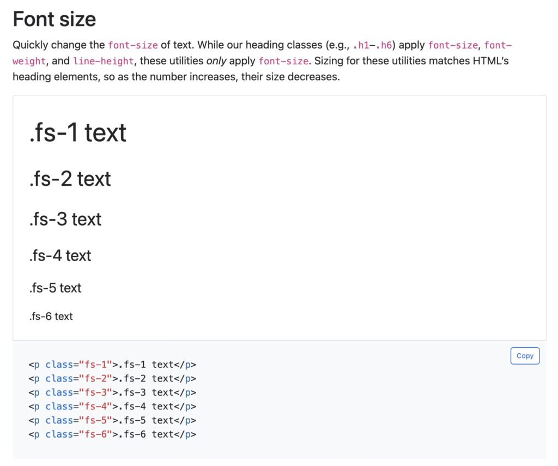The width and height of the screenshot is (558, 466).
Task: Click the inline "line-height" code term
Action: pos(103,61)
